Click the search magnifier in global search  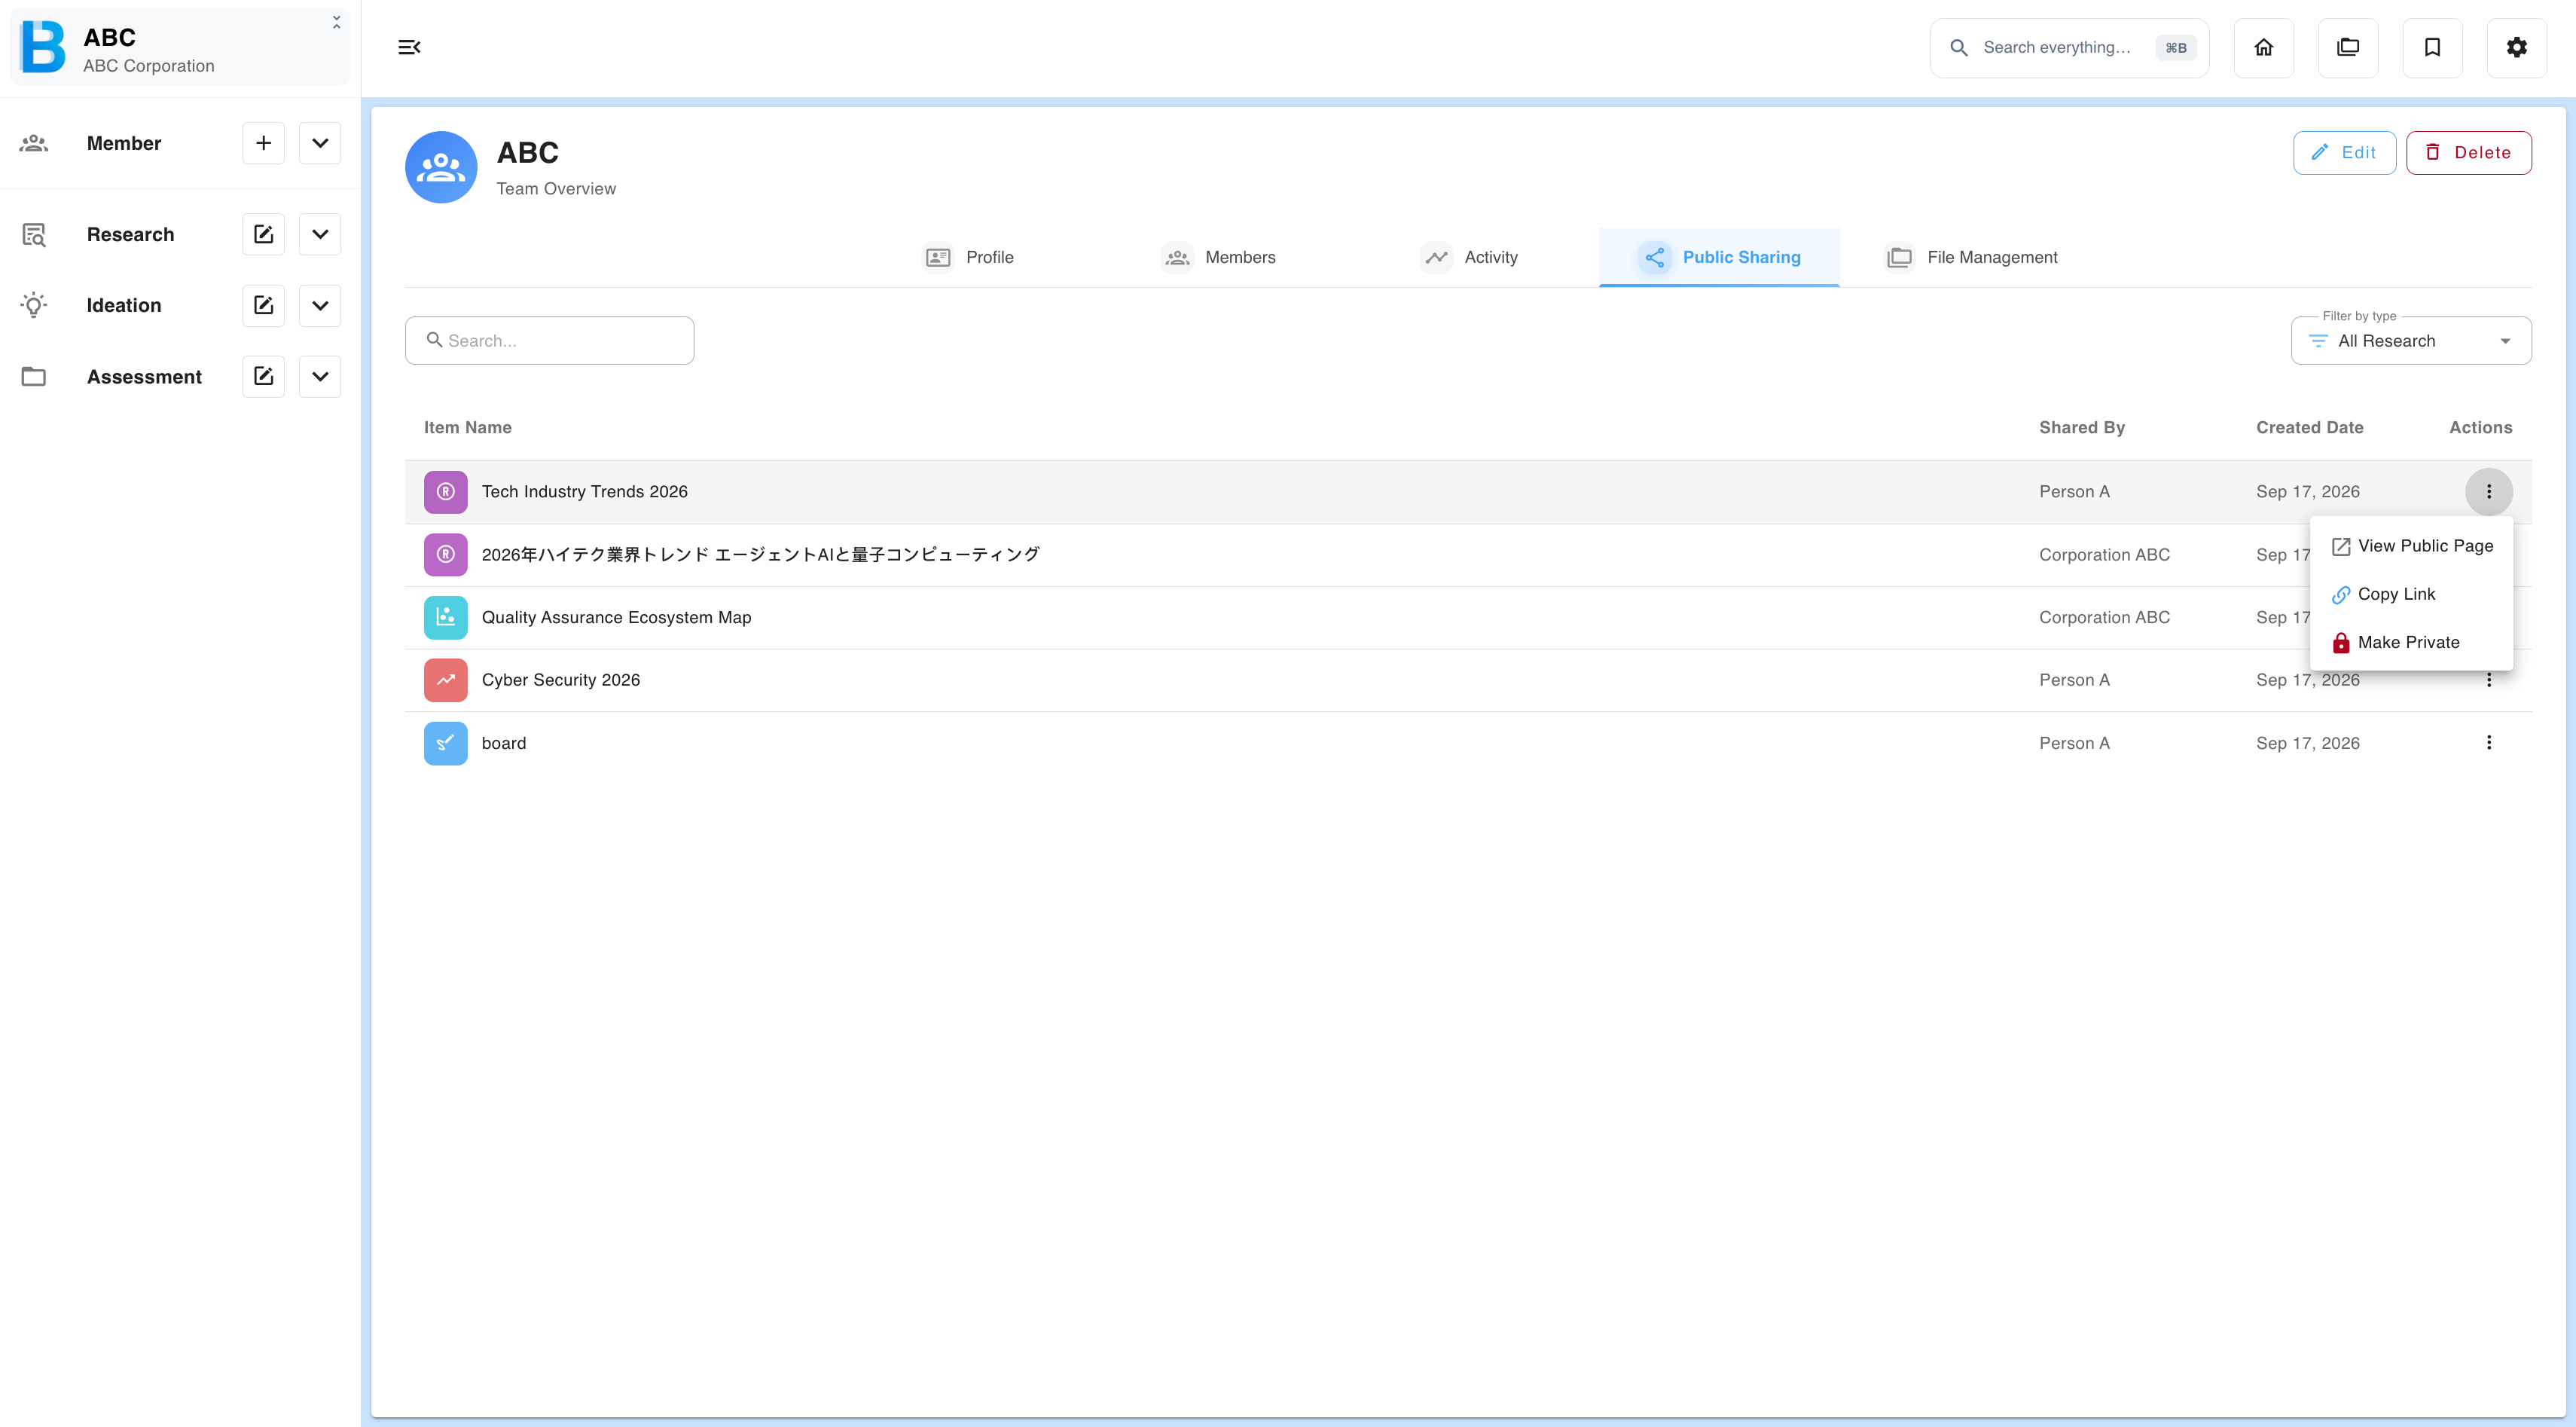tap(1959, 47)
